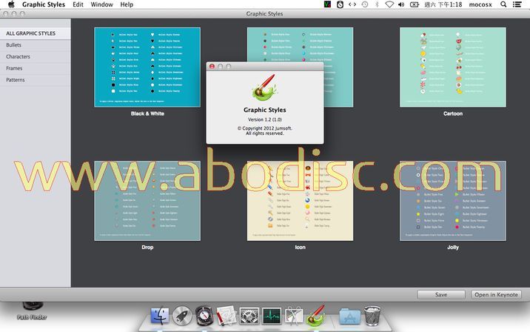The width and height of the screenshot is (530, 332).
Task: Open Activity Monitor in the dock
Action: [x=272, y=316]
